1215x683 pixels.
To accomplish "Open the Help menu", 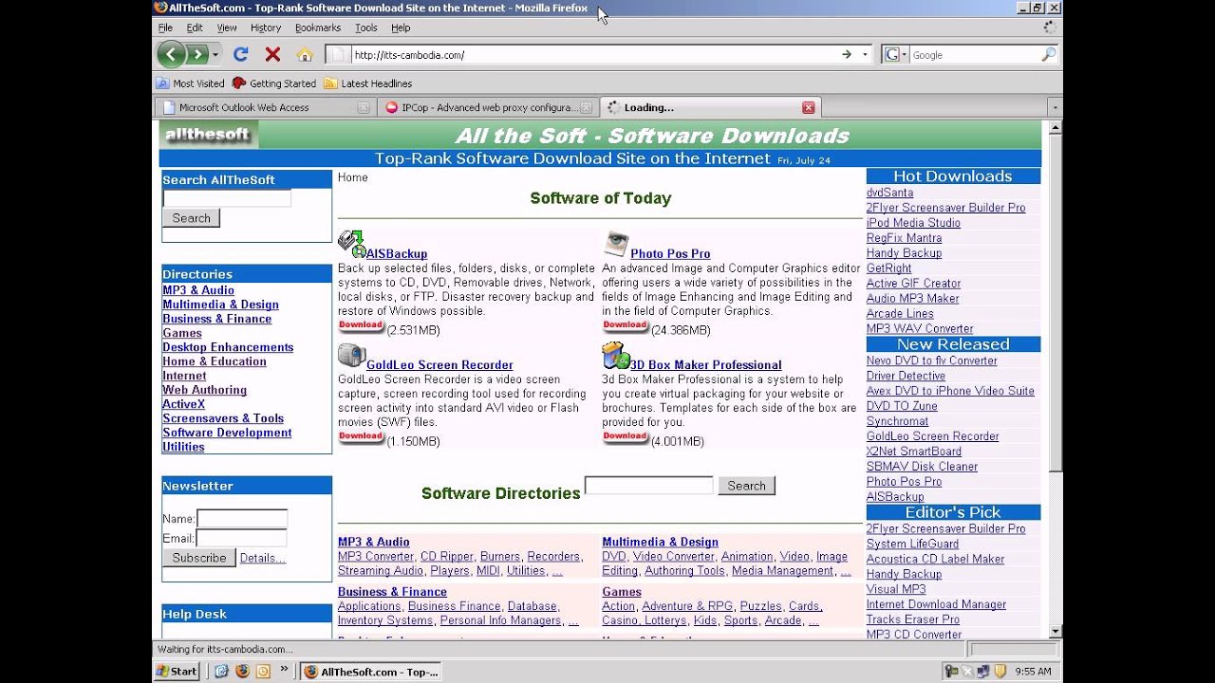I will (x=401, y=28).
